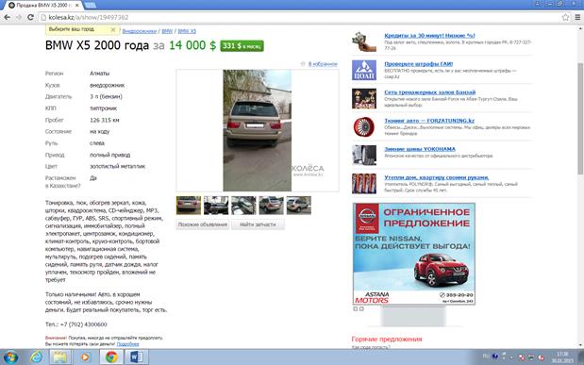584x365 pixels.
Task: Open the 'BMW' breadcrumb link
Action: point(167,31)
